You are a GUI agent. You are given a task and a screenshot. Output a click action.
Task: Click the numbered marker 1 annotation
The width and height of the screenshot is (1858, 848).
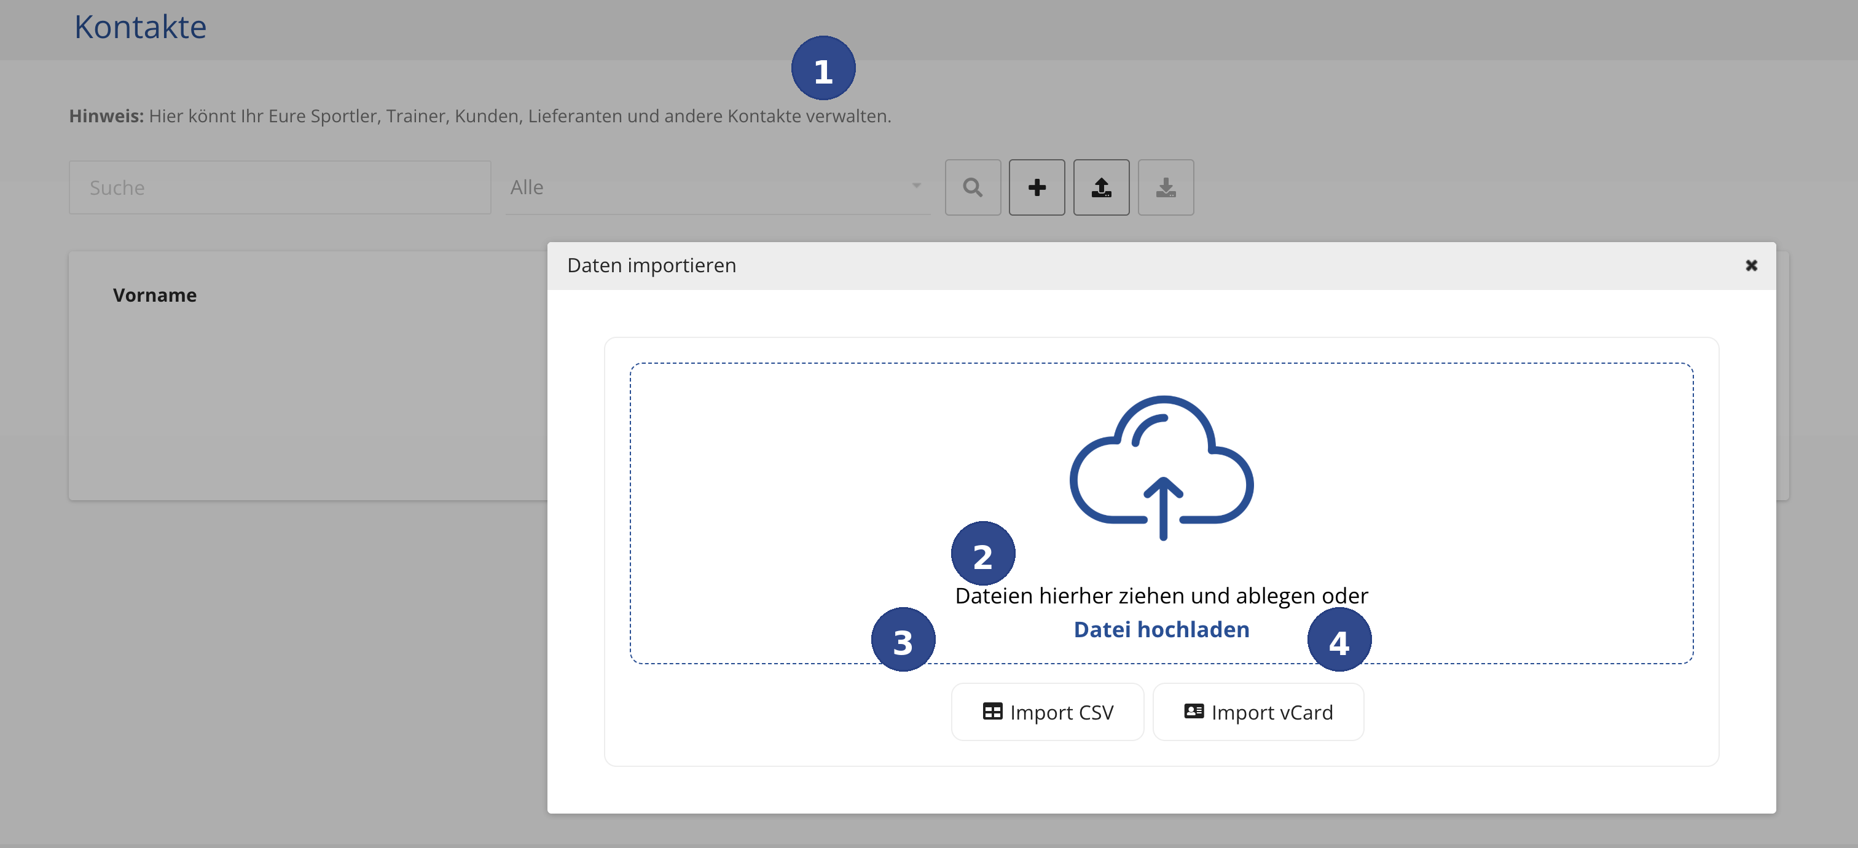point(825,67)
